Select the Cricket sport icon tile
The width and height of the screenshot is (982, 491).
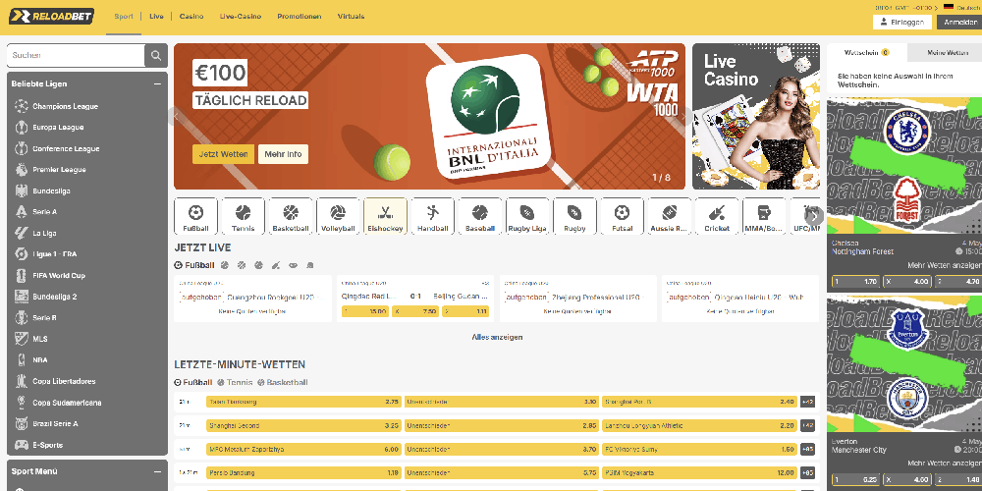click(717, 217)
